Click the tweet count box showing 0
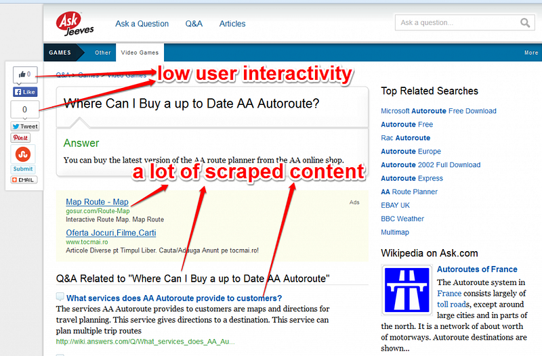542x356 pixels. [x=24, y=110]
